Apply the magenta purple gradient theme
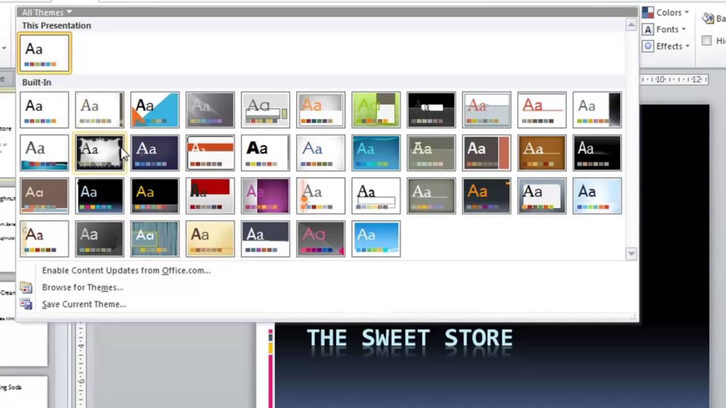 click(265, 196)
